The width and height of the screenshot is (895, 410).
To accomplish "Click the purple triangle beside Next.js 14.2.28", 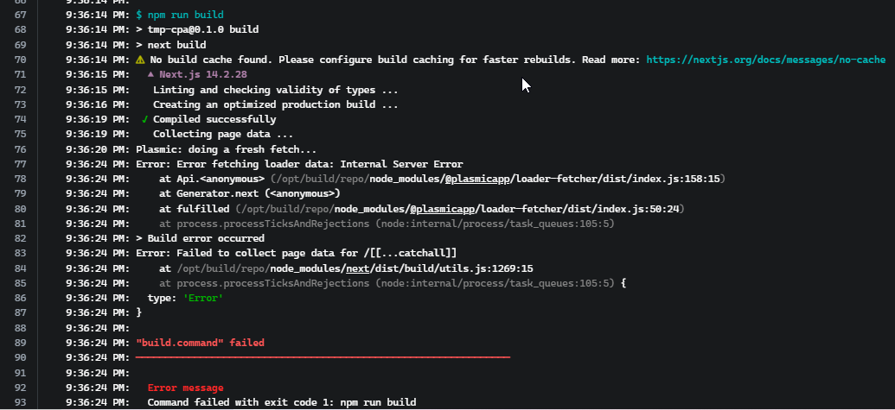I will [150, 74].
